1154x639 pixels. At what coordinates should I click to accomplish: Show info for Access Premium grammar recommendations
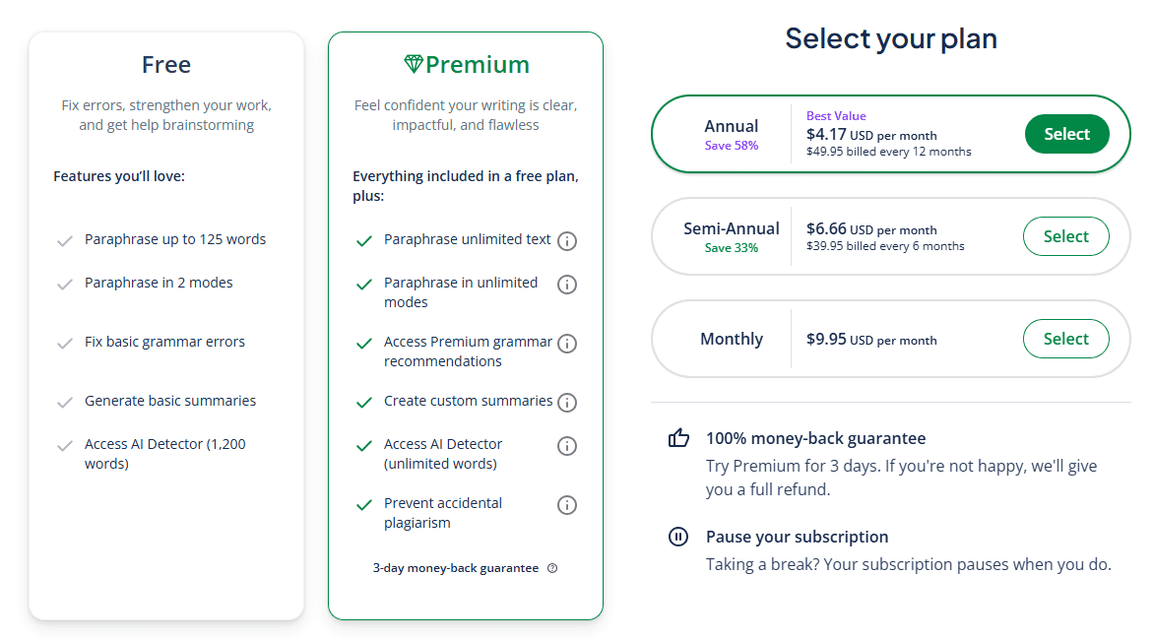pos(567,344)
